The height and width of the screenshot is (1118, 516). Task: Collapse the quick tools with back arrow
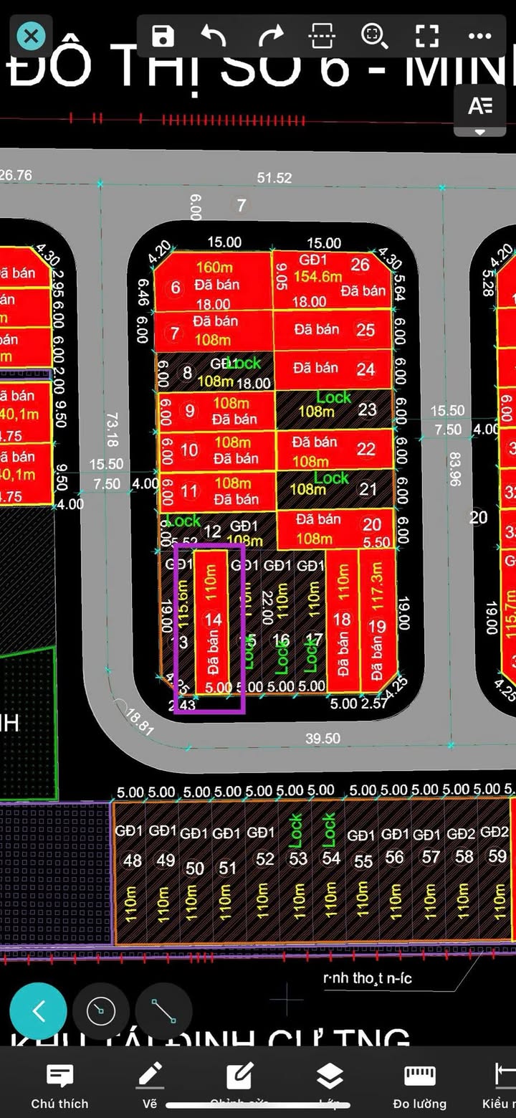click(x=38, y=1011)
